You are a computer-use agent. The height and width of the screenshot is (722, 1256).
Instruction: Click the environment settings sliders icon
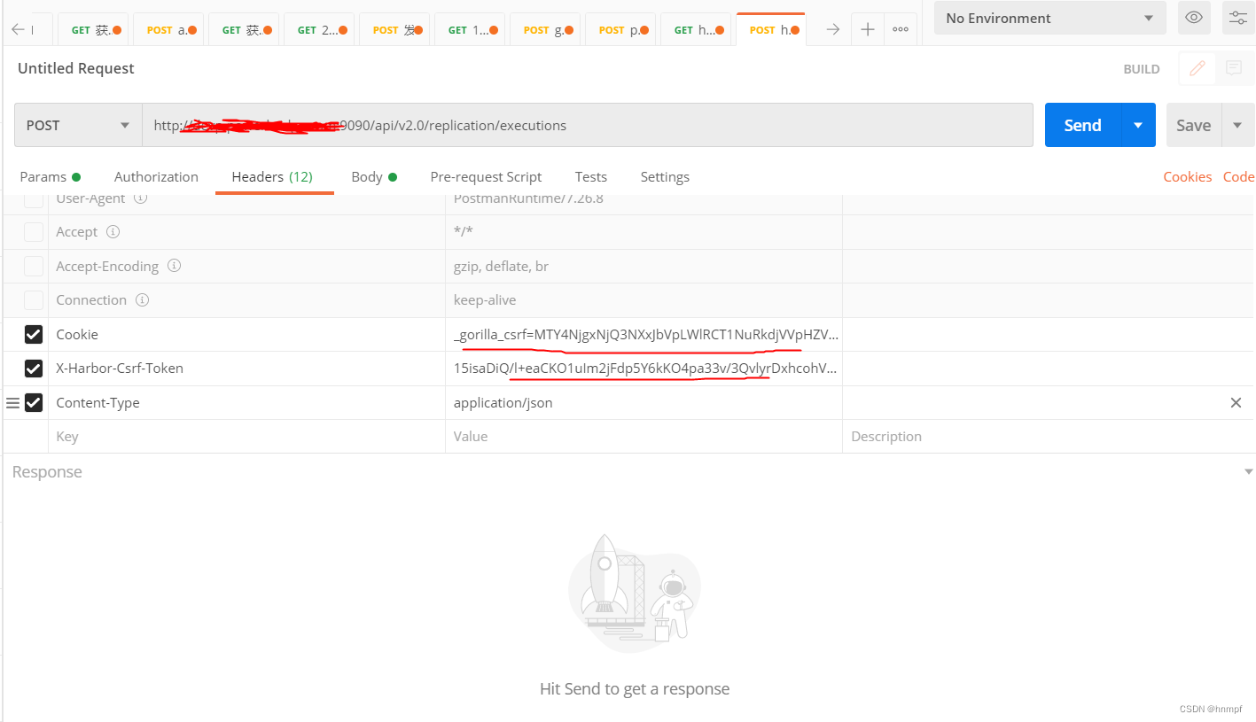click(1237, 18)
